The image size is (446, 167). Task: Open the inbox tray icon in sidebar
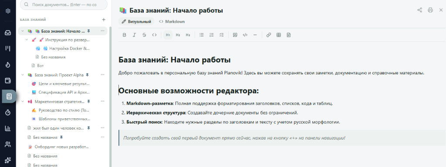[x=8, y=33]
